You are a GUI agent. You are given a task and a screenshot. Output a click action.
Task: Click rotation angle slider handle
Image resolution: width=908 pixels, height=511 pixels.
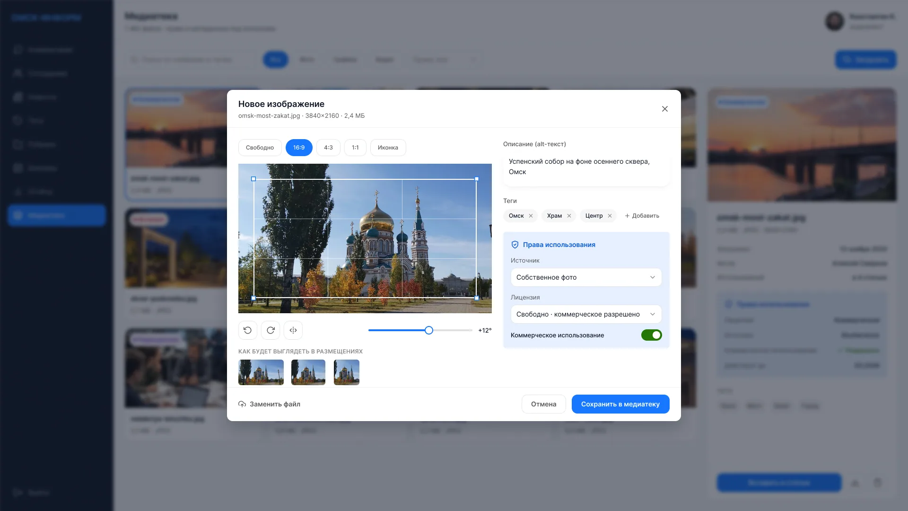[429, 330]
